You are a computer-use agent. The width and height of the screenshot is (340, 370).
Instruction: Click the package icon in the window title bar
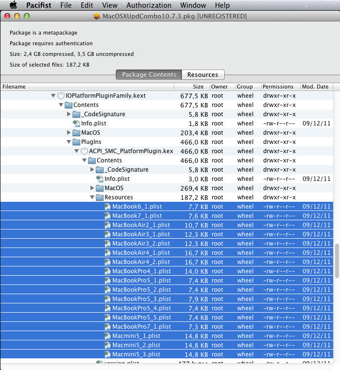pyautogui.click(x=97, y=16)
